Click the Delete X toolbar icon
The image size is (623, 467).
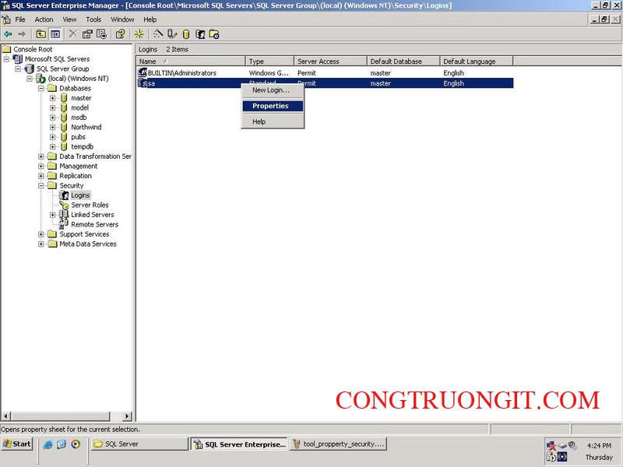72,34
